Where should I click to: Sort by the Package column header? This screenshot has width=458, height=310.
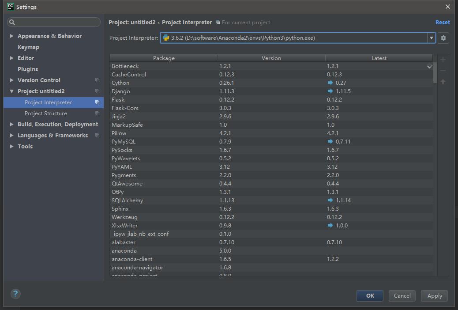pyautogui.click(x=164, y=58)
